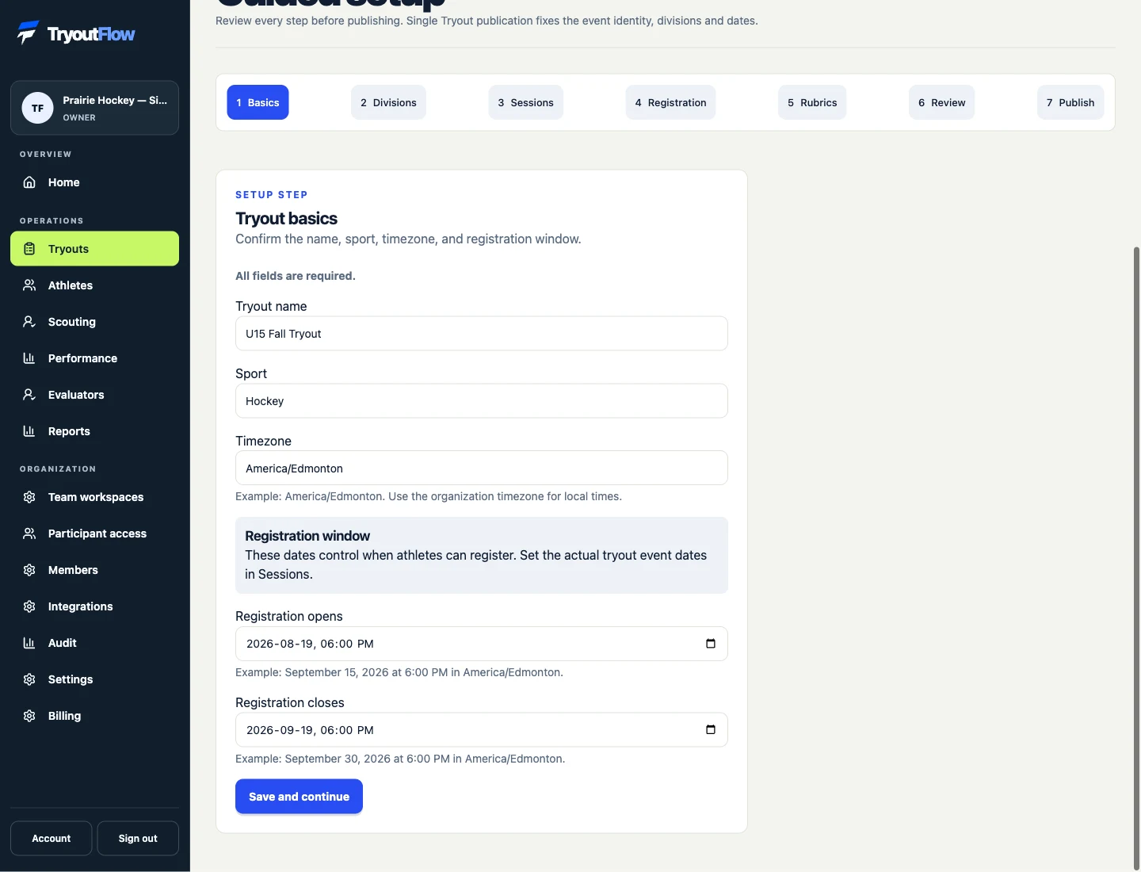Click the Registration opens date value
Image resolution: width=1141 pixels, height=872 pixels.
pyautogui.click(x=310, y=644)
